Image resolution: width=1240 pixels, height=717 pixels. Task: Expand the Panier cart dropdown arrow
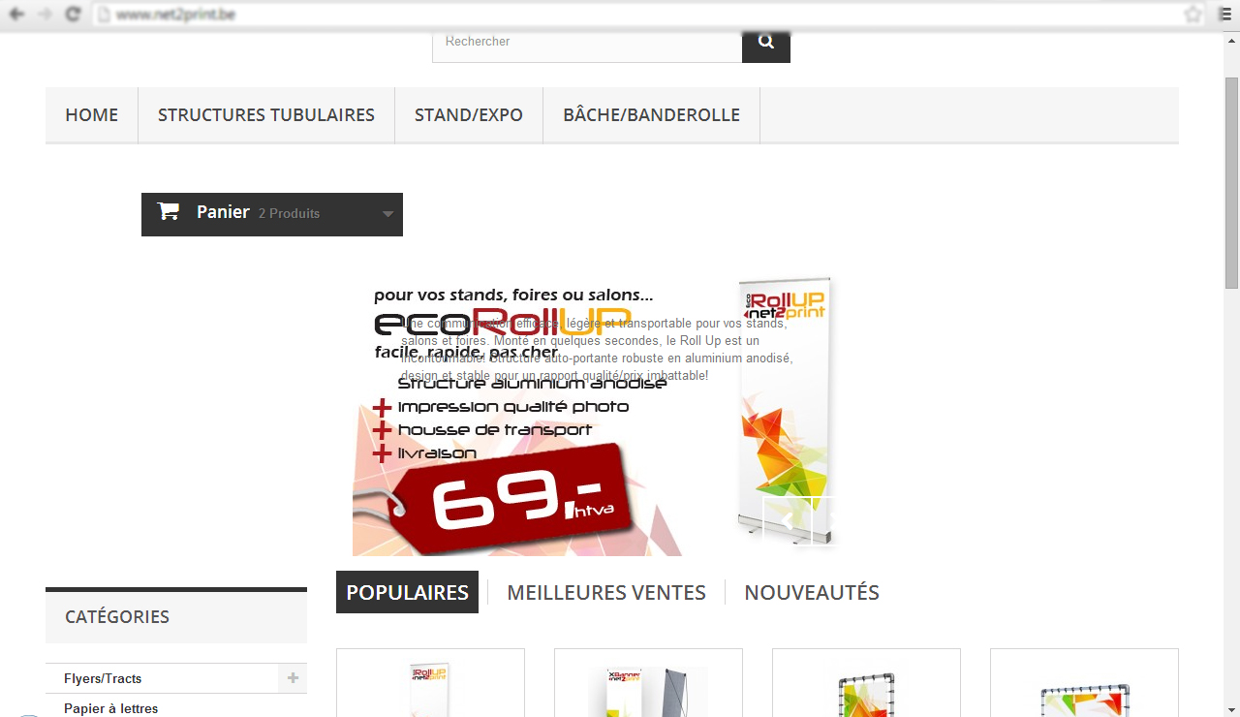click(x=387, y=214)
